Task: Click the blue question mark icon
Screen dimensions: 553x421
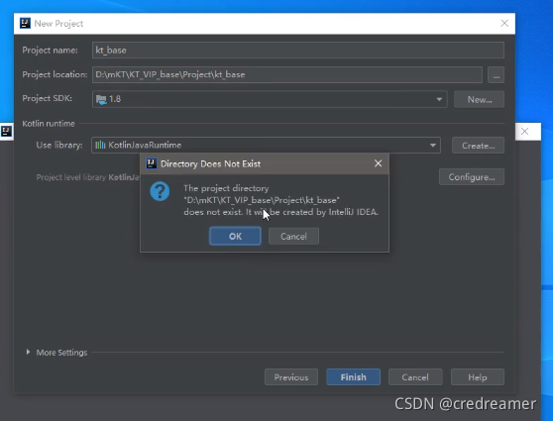Action: (160, 191)
